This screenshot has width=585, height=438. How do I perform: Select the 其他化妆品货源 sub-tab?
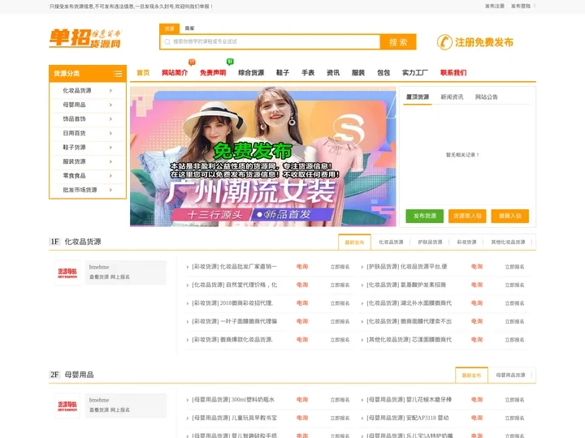(x=508, y=242)
